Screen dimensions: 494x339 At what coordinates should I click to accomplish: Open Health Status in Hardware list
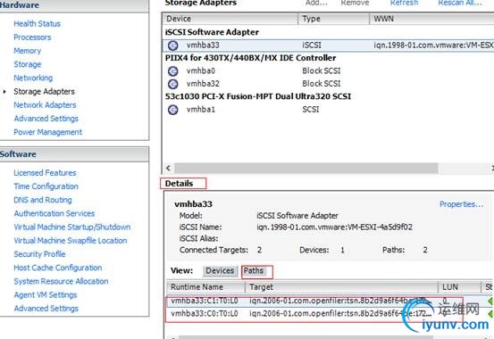38,23
